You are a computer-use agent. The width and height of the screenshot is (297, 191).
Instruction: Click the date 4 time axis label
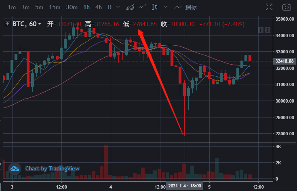111,187
